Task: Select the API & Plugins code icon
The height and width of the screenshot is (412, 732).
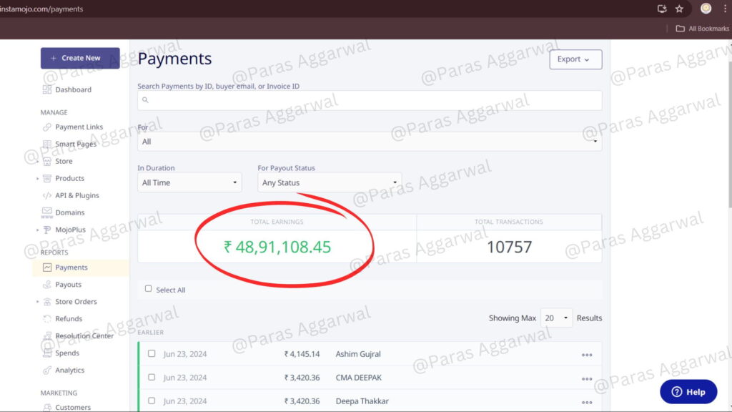Action: click(x=47, y=195)
